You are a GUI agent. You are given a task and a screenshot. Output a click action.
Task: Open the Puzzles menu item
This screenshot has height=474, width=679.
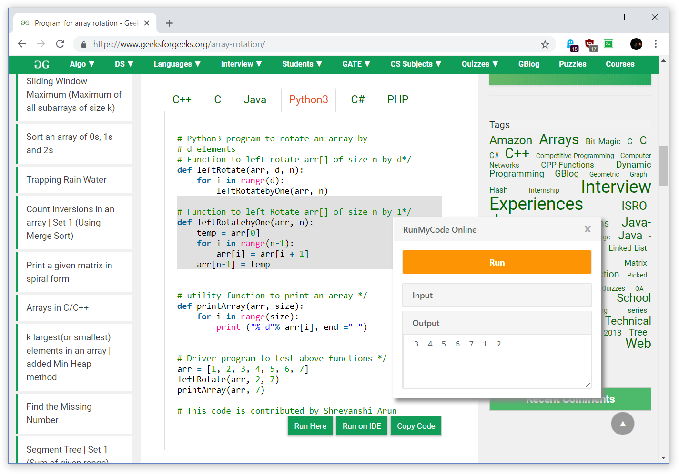tap(572, 64)
